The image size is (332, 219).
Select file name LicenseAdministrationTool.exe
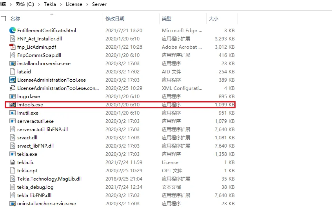(x=51, y=80)
